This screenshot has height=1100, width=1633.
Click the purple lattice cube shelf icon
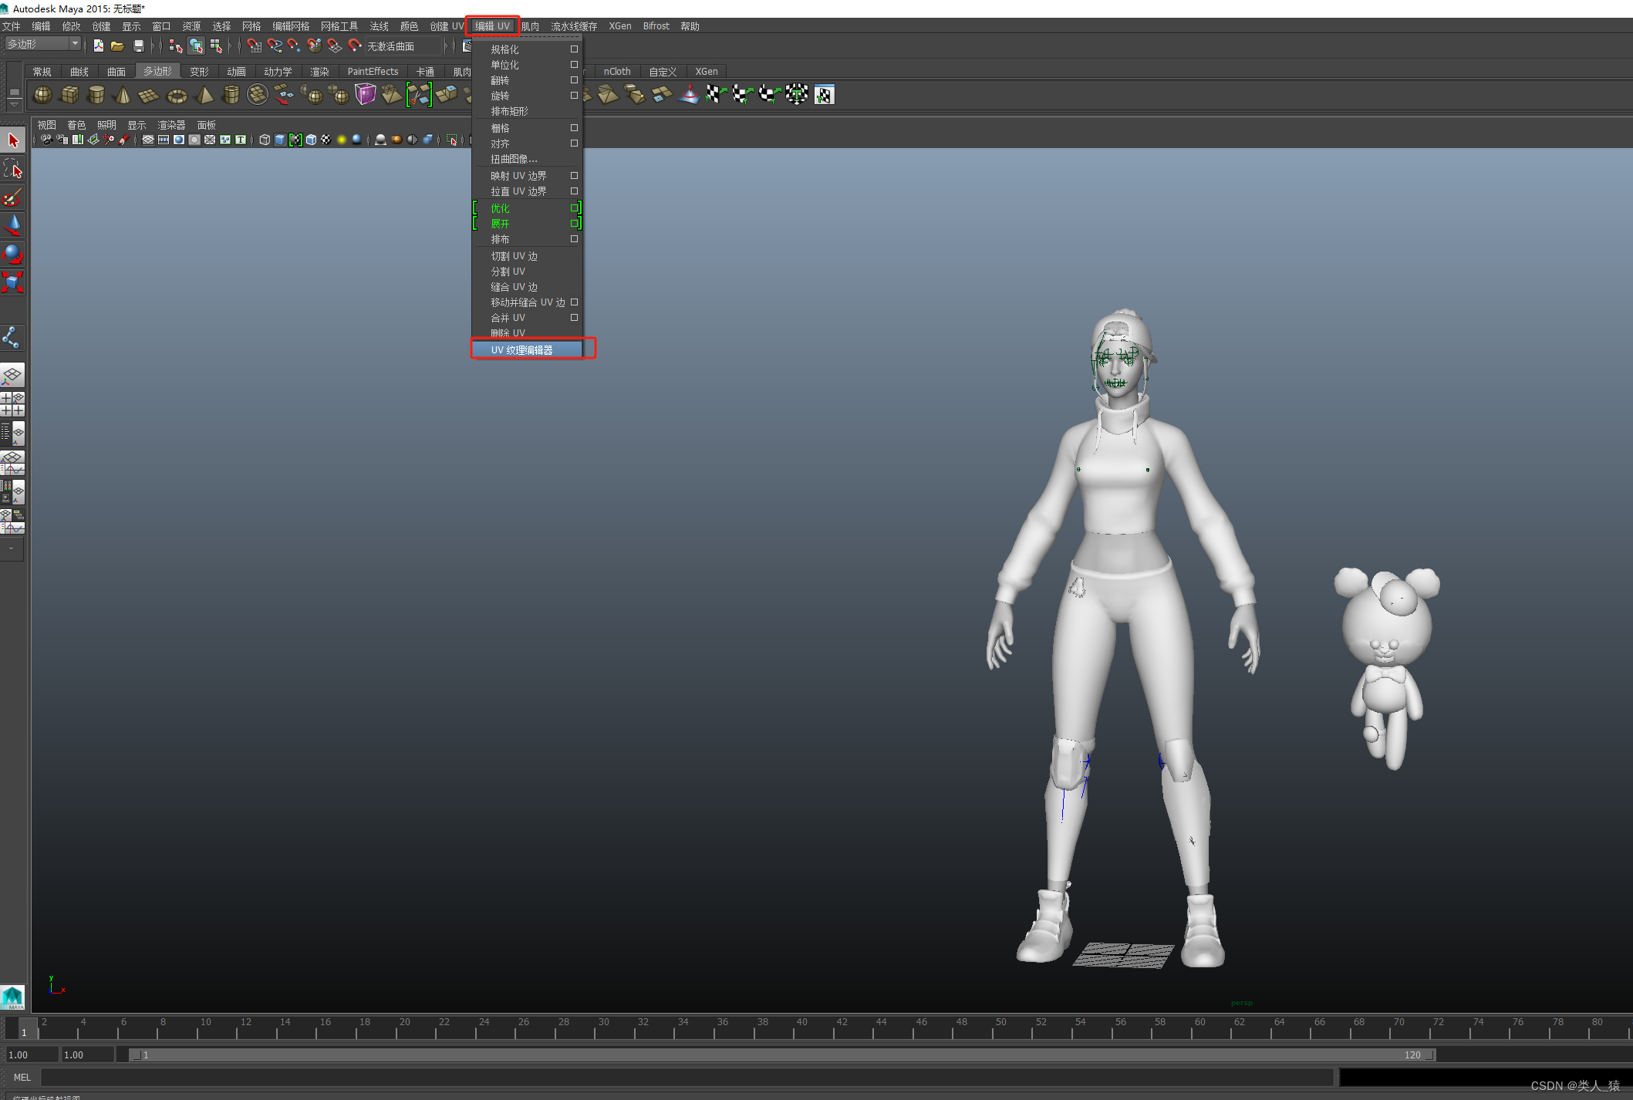365,95
